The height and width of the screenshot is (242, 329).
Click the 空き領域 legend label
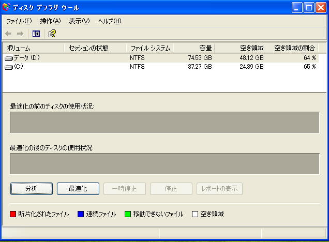[x=212, y=214]
